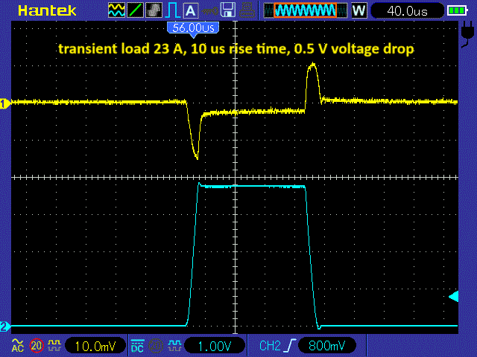477x357 pixels.
Task: Click the 'W' window icon
Action: [358, 10]
